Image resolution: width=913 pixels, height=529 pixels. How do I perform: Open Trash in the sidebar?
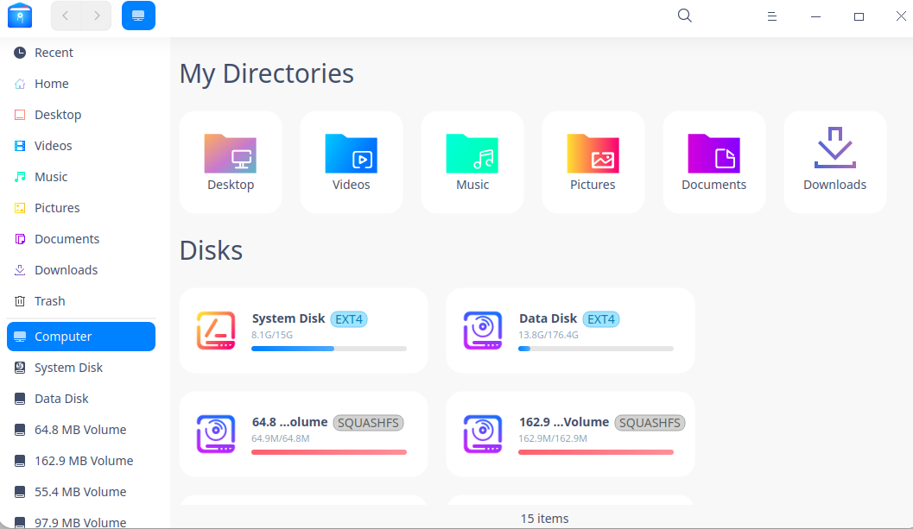(x=81, y=301)
